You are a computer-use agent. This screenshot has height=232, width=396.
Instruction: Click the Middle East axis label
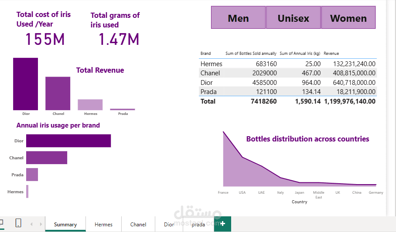click(319, 195)
